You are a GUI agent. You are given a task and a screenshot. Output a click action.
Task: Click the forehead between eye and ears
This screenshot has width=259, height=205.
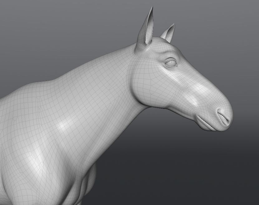click(159, 48)
